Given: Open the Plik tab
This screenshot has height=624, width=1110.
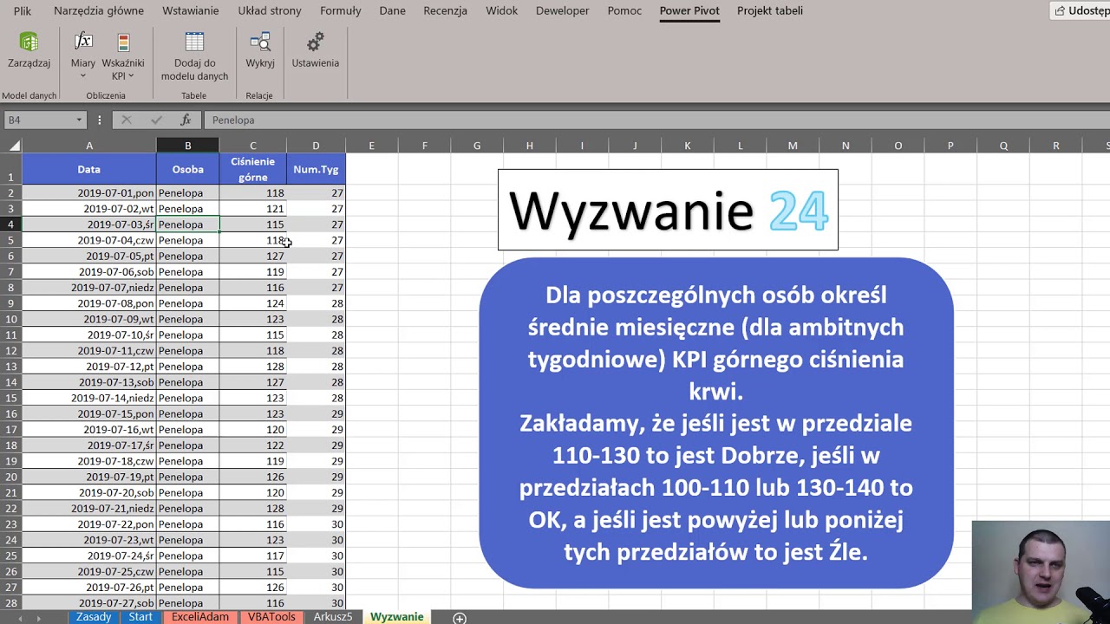Looking at the screenshot, I should pyautogui.click(x=23, y=10).
